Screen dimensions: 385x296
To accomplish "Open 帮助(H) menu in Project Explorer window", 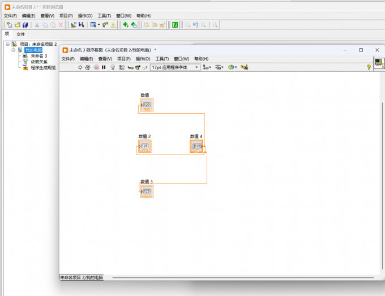I will tap(144, 16).
